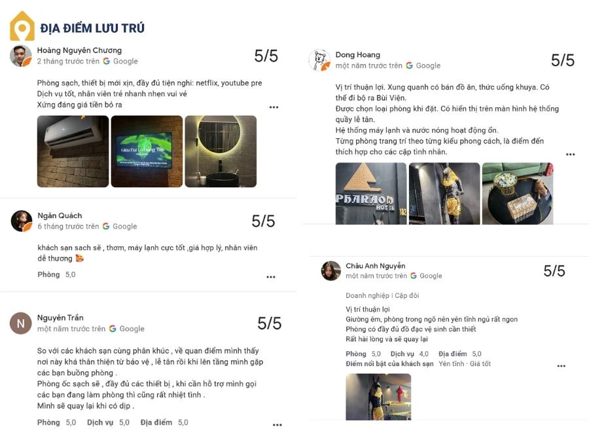Open the options menu on Hoàng Nguyên Chương's review
The height and width of the screenshot is (442, 589).
[274, 107]
